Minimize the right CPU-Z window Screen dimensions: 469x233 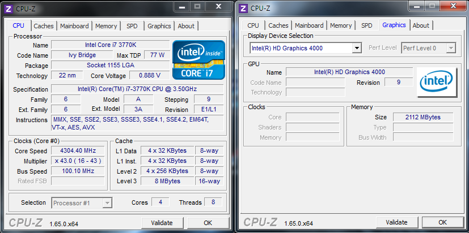[x=417, y=6]
